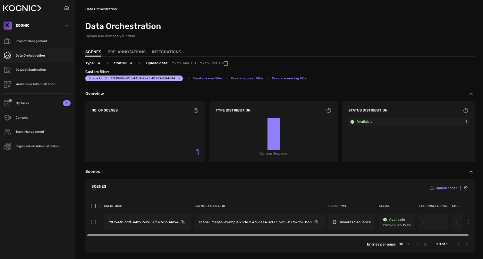Go to the previous page
Viewport: 483px width, 259px height.
(425, 245)
